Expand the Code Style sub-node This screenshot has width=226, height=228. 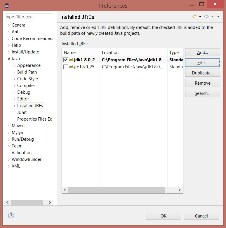click(x=14, y=79)
